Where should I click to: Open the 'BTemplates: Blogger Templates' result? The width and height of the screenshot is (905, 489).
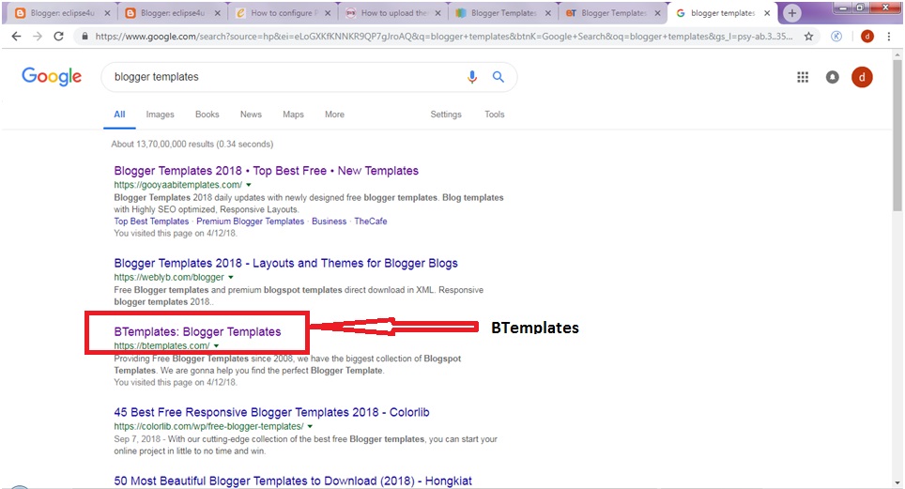[x=197, y=332]
